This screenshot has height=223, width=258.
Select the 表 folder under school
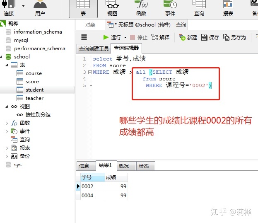click(x=22, y=65)
